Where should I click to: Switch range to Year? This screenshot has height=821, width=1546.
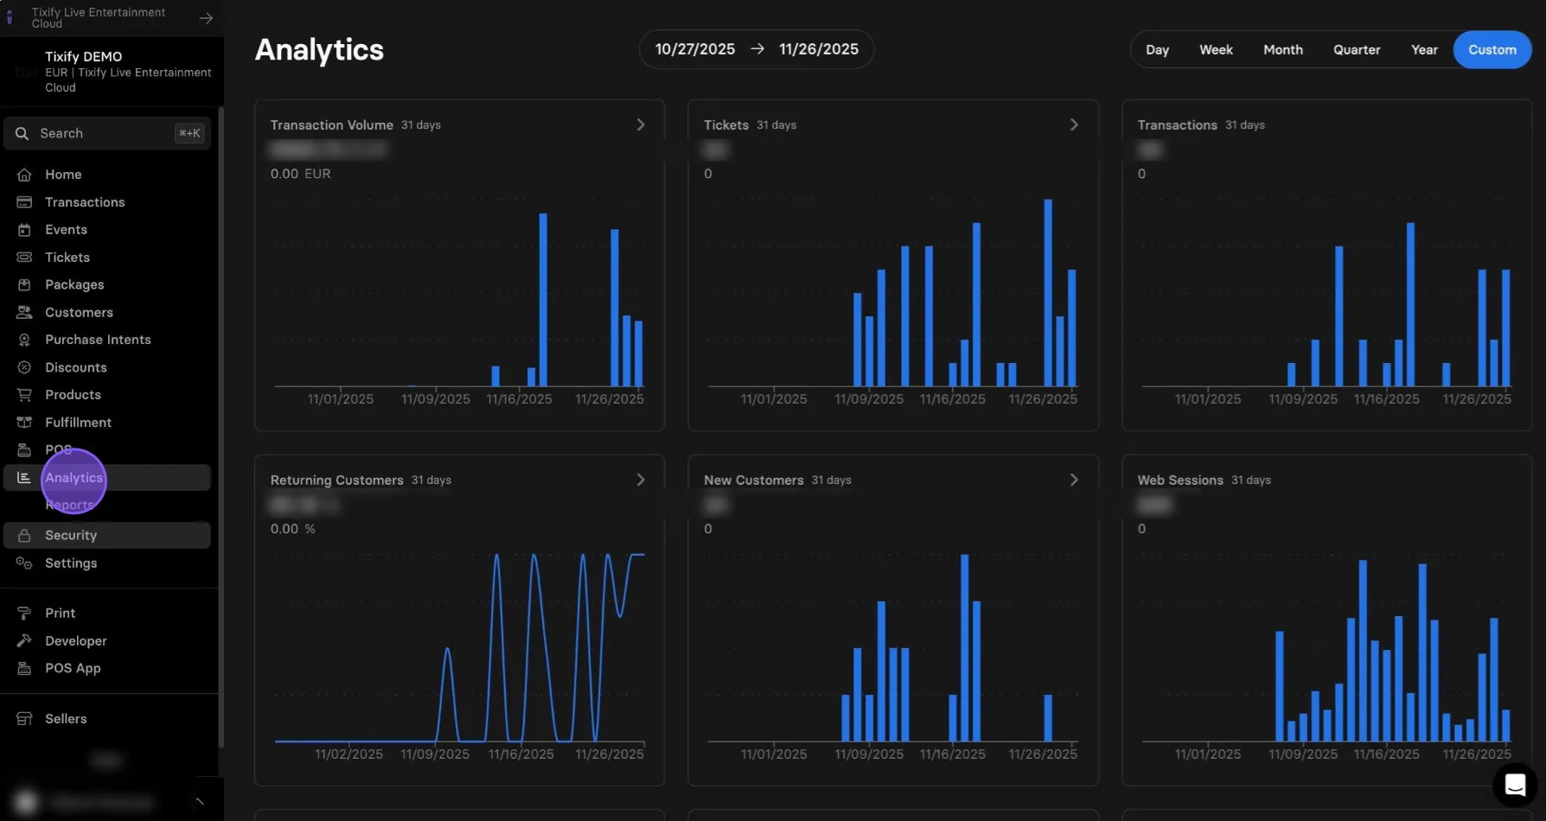click(x=1424, y=50)
